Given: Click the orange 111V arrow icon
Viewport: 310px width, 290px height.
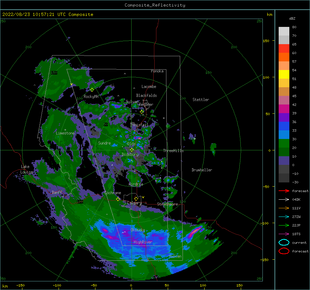Looking at the screenshot, I should [284, 208].
